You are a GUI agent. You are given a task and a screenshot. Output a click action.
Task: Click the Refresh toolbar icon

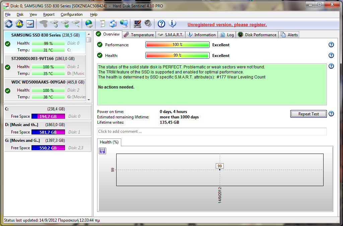click(9, 24)
